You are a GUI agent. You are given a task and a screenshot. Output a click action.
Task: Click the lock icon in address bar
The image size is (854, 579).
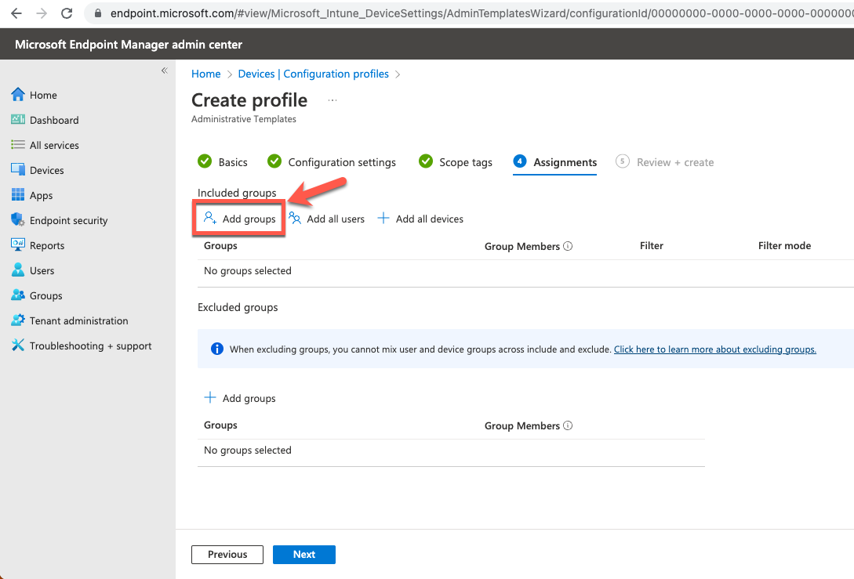[x=98, y=13]
